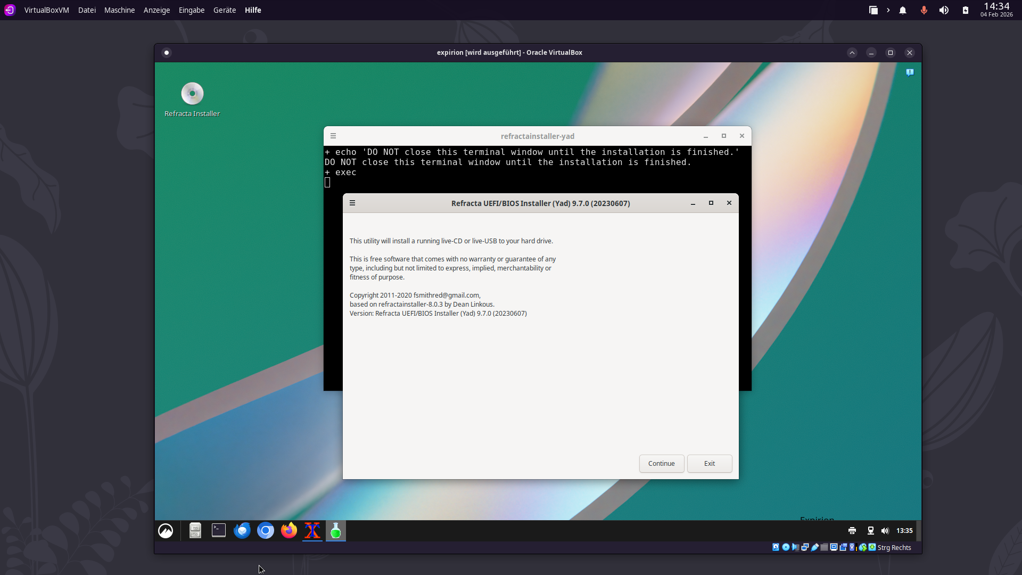The height and width of the screenshot is (575, 1022).
Task: Open the guest start menu launcher
Action: point(166,531)
